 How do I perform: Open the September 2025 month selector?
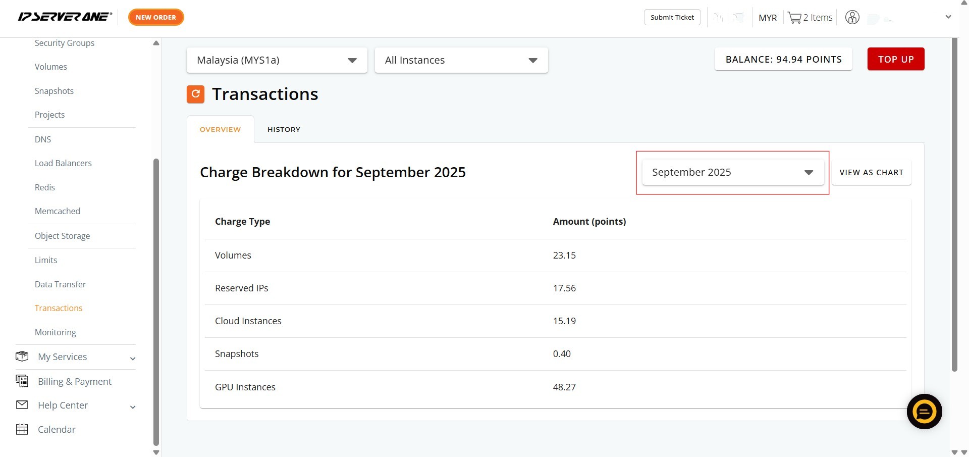pos(732,172)
